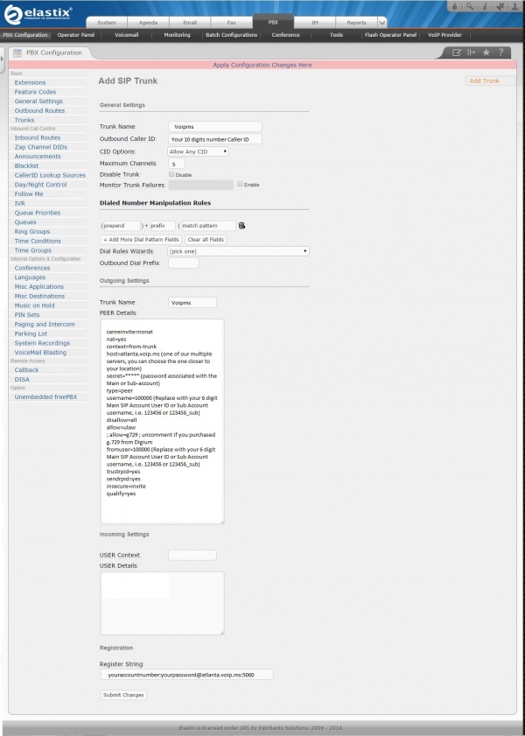Open Trunks in the sidebar

[x=24, y=120]
